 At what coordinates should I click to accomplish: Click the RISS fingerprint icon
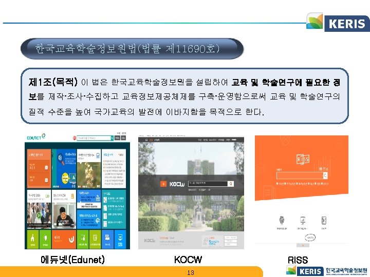pos(282,221)
